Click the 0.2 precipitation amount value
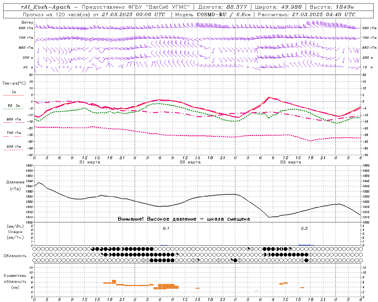The width and height of the screenshot is (378, 302). 304,229
